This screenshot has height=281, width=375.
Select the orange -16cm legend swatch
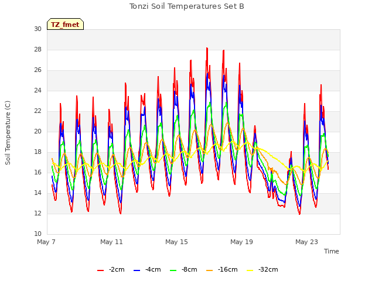210,270
